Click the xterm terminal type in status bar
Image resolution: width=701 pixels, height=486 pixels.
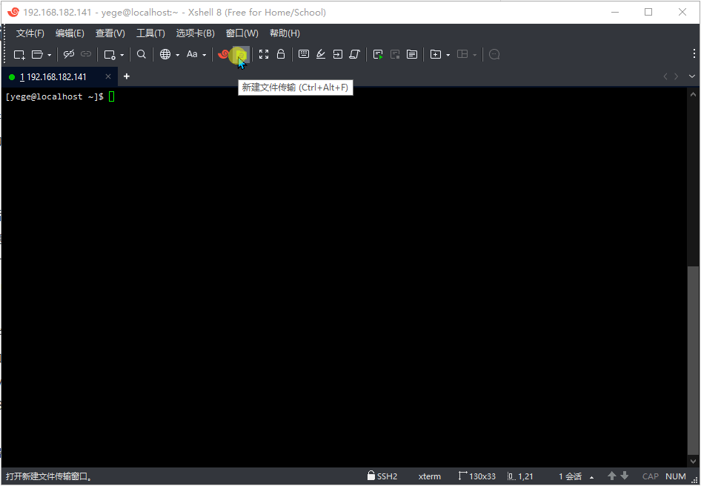tap(430, 476)
